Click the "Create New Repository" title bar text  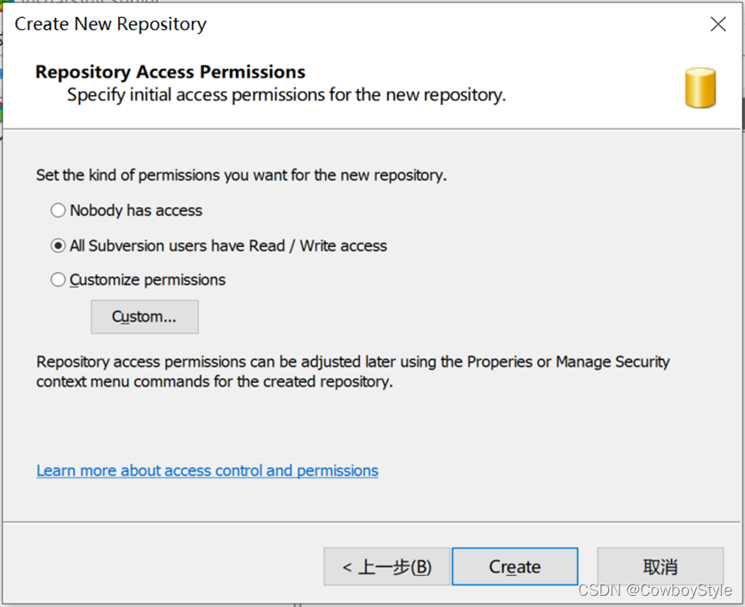pyautogui.click(x=110, y=24)
